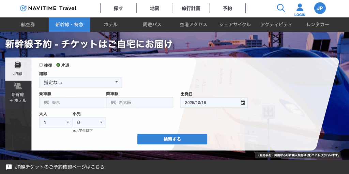Click the notice icon beside JR線チケット confirmation
The width and height of the screenshot is (349, 174).
point(9,167)
